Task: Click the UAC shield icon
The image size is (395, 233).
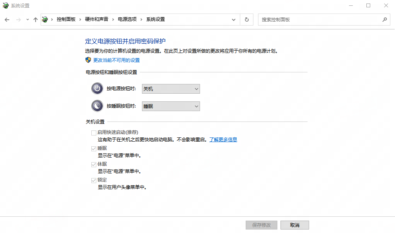Action: point(88,60)
